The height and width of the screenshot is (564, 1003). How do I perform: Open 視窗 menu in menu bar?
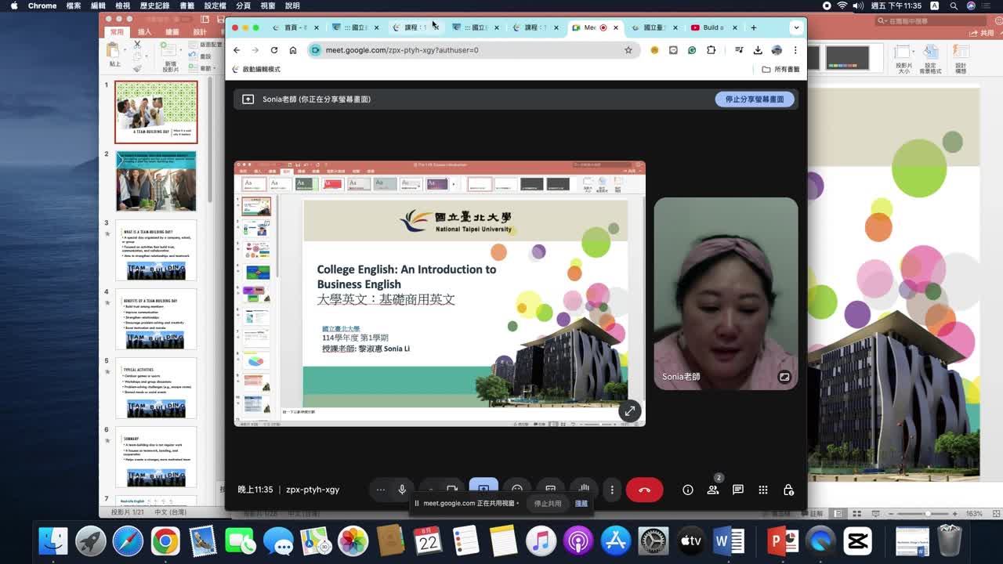coord(268,5)
